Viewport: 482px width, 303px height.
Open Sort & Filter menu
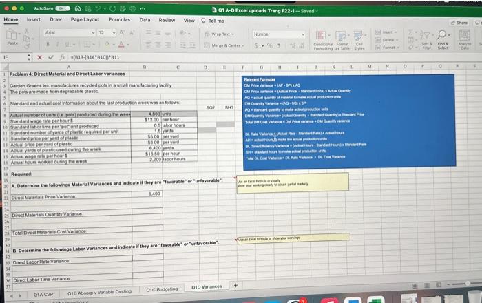pos(426,40)
